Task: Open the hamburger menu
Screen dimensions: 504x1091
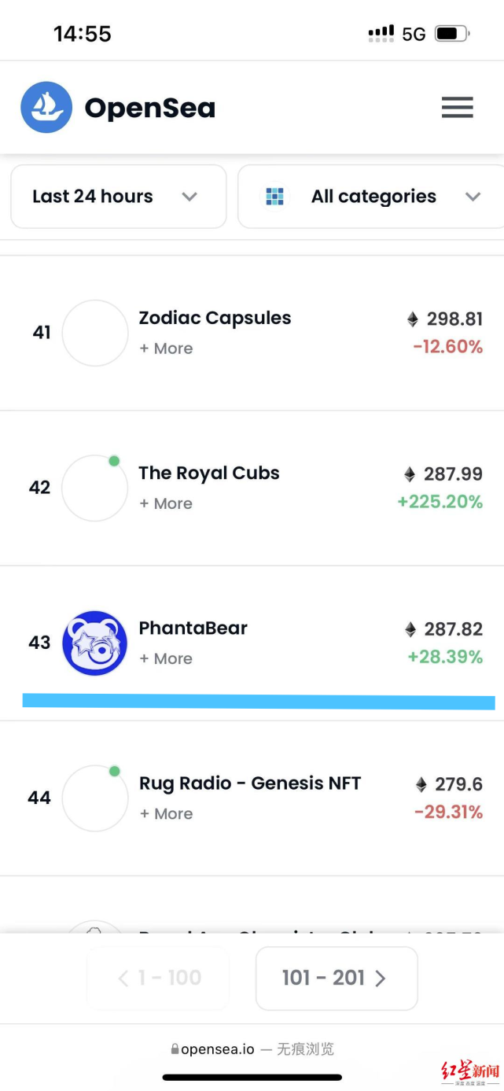Action: click(457, 107)
